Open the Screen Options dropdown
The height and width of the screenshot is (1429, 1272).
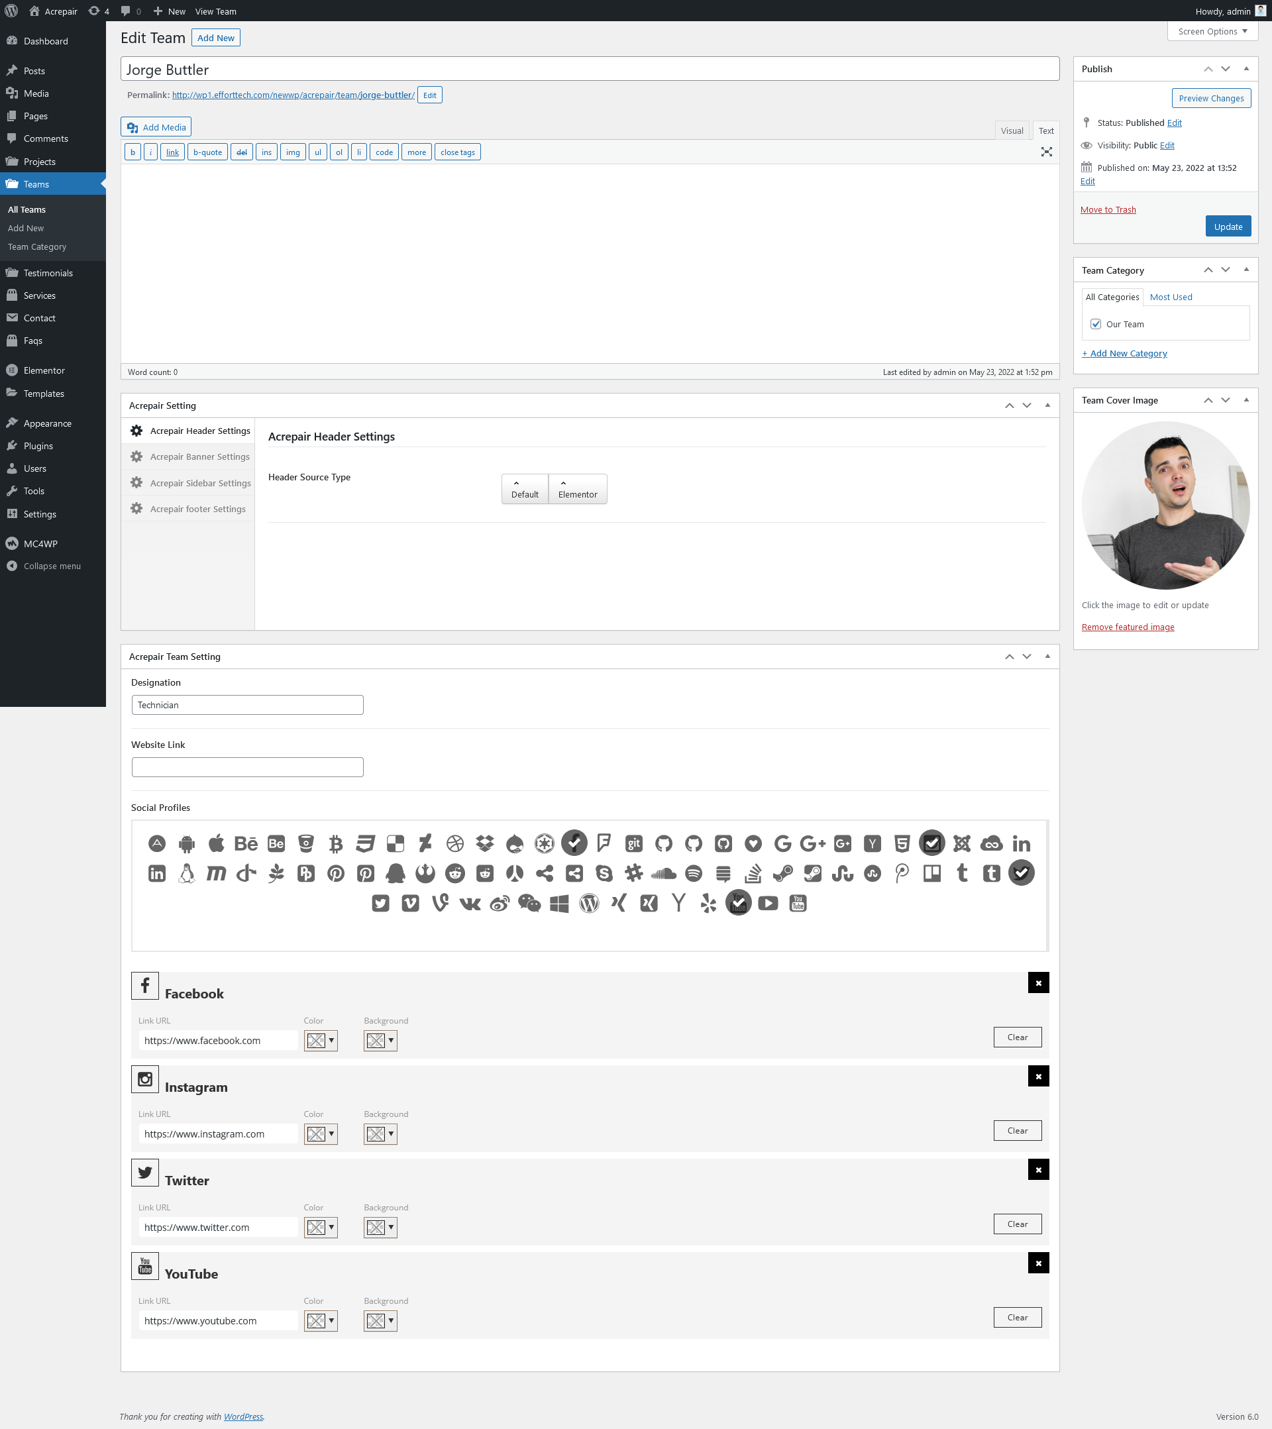coord(1212,31)
